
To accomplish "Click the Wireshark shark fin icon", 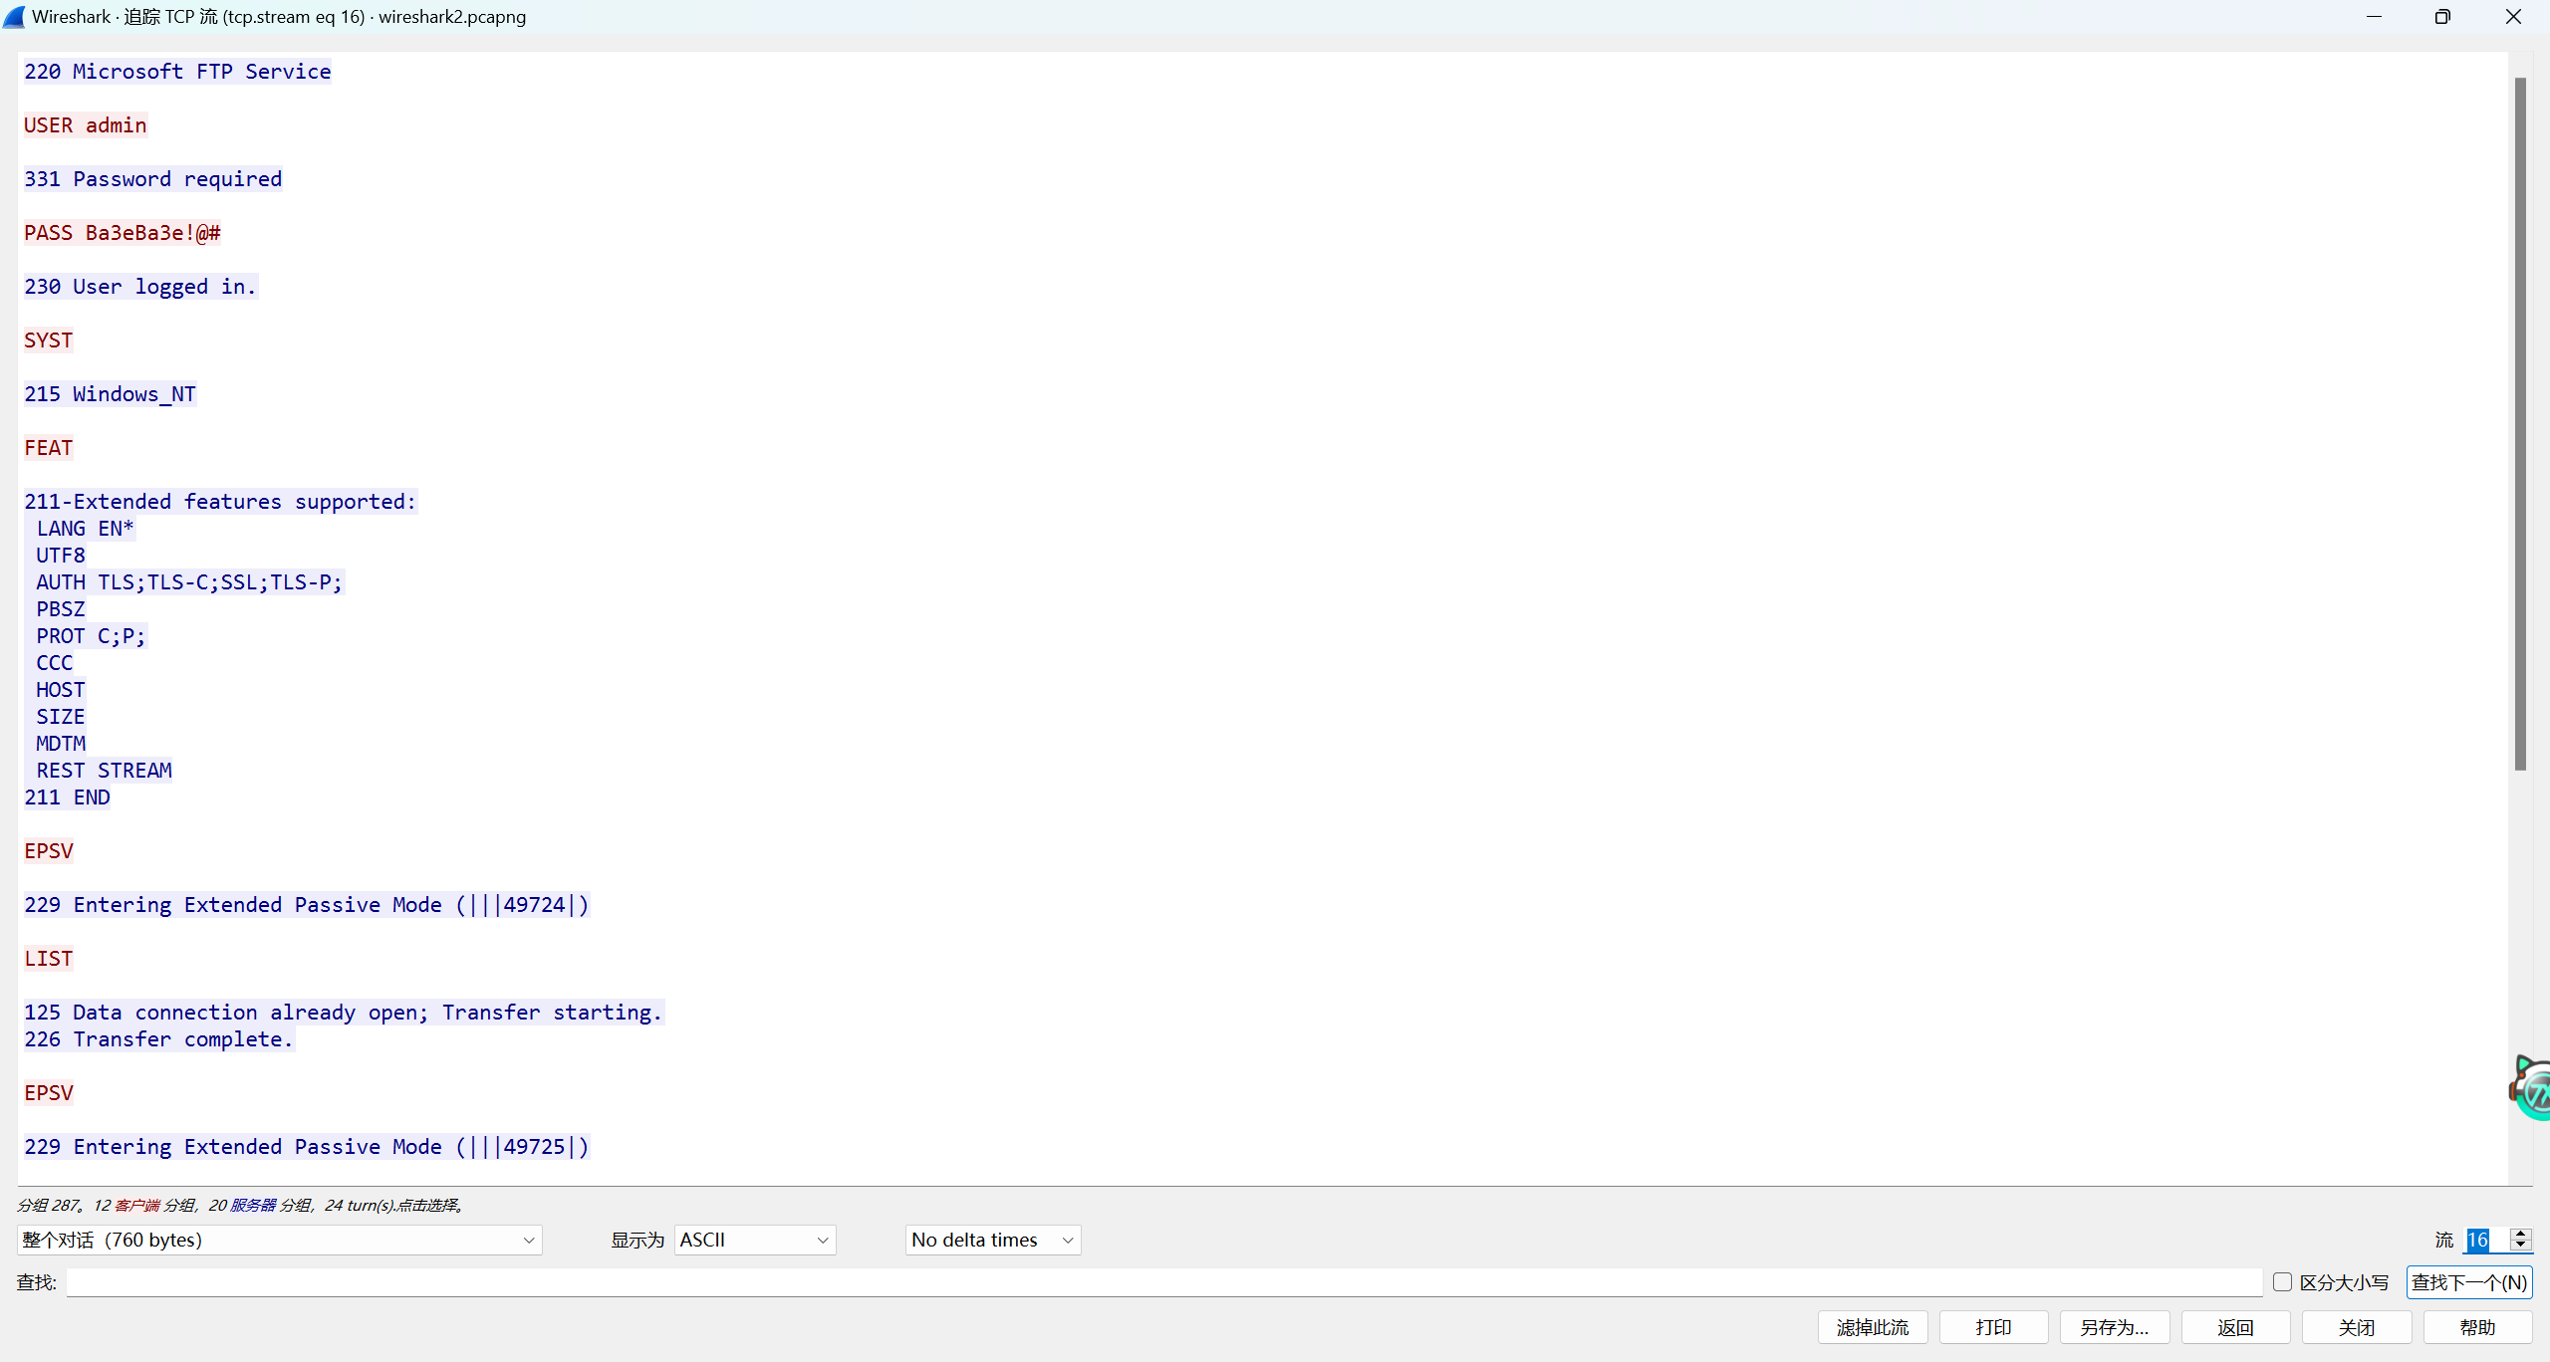I will click(x=14, y=17).
